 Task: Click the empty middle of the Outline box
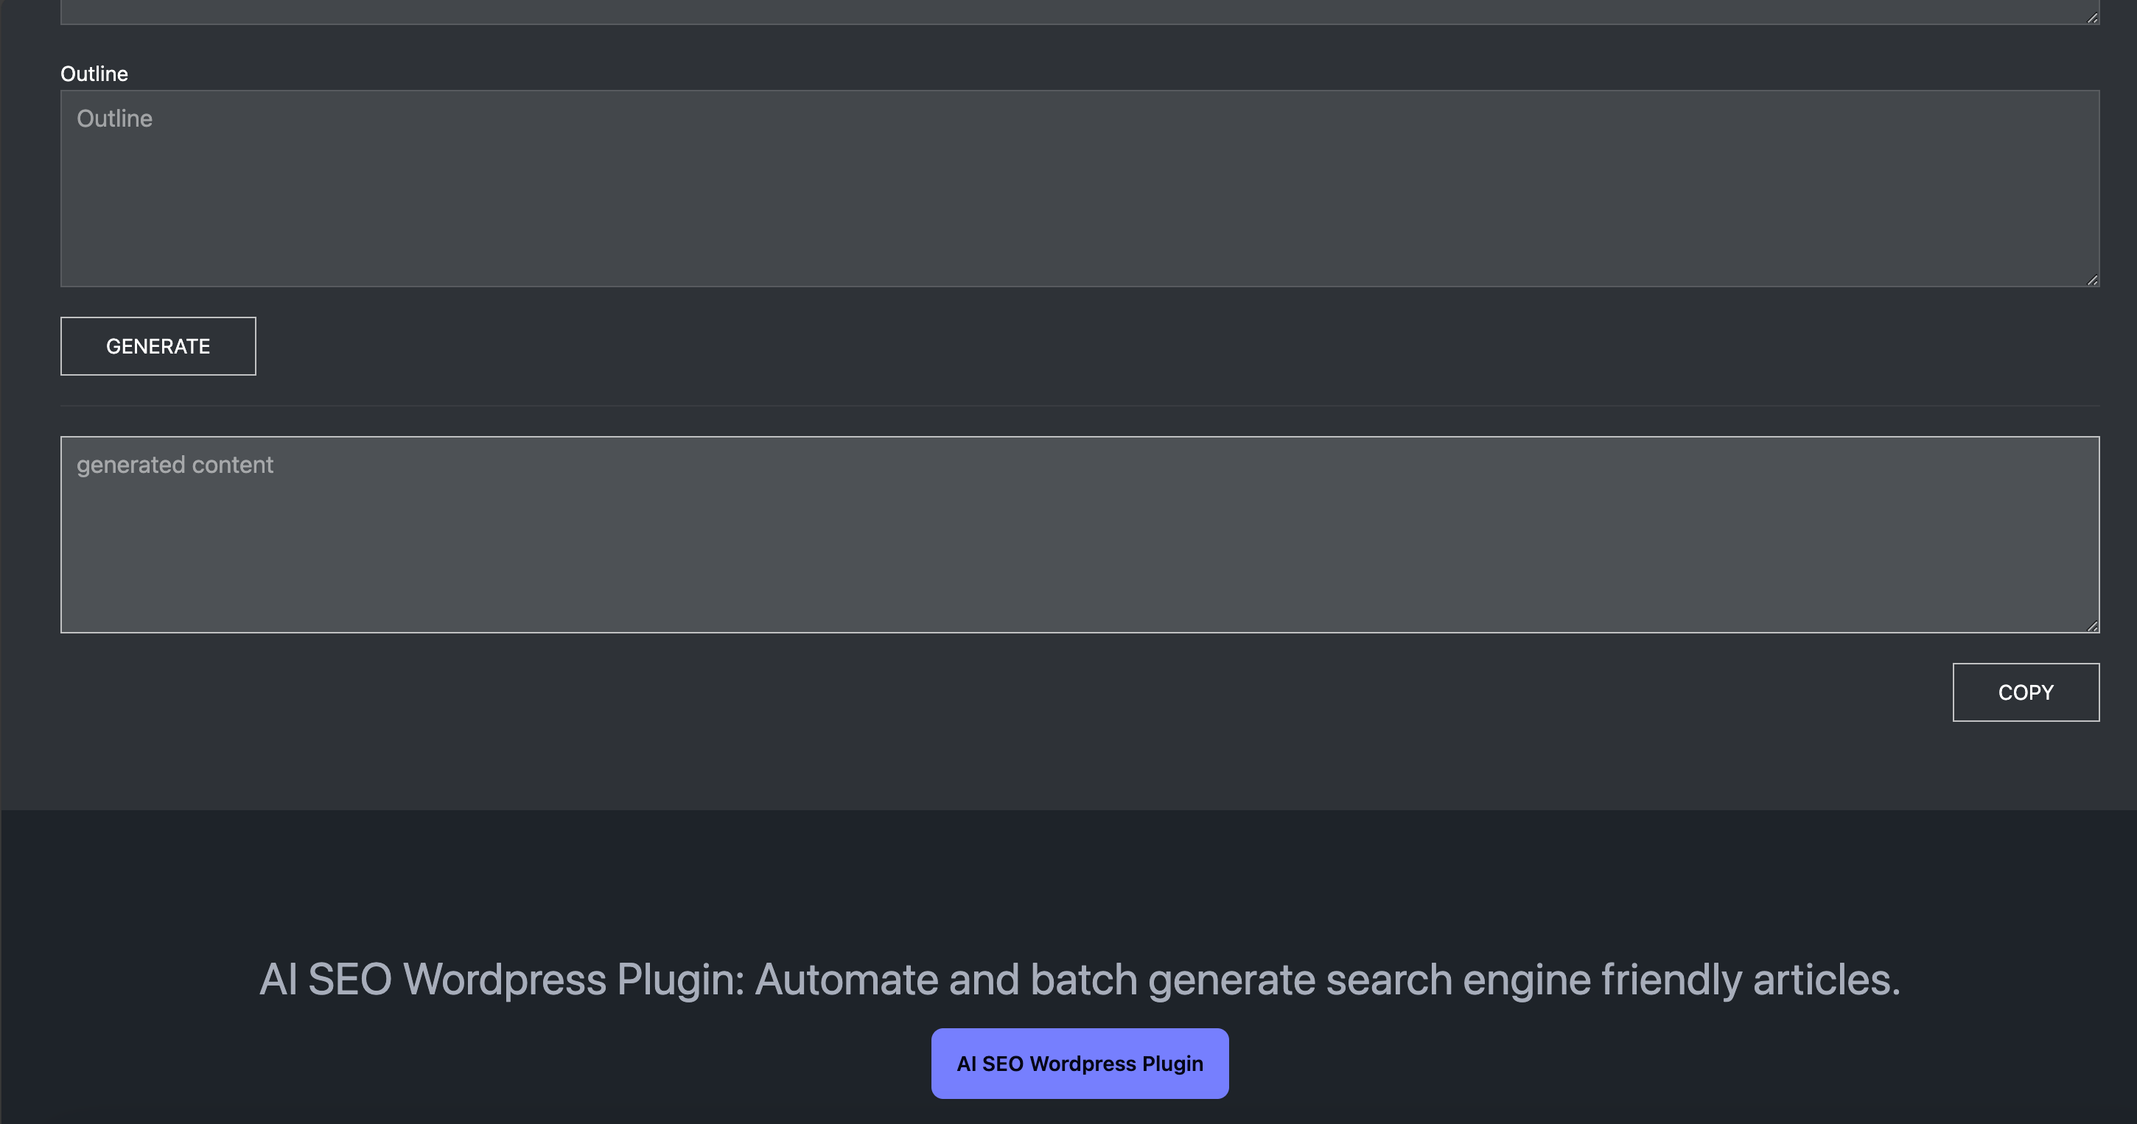1079,199
